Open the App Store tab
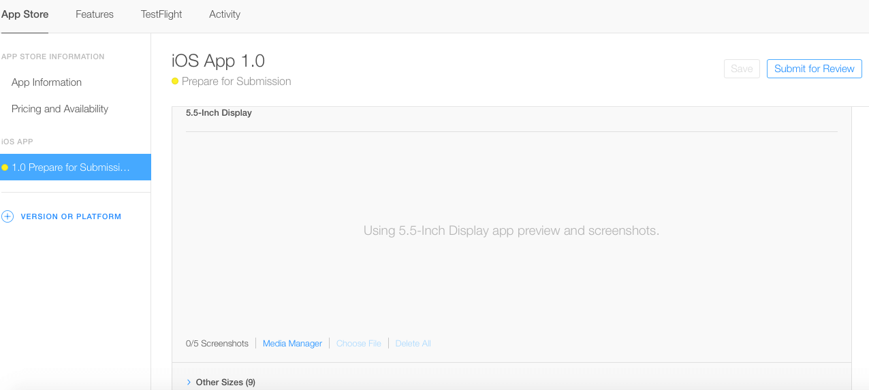This screenshot has height=390, width=869. 25,14
